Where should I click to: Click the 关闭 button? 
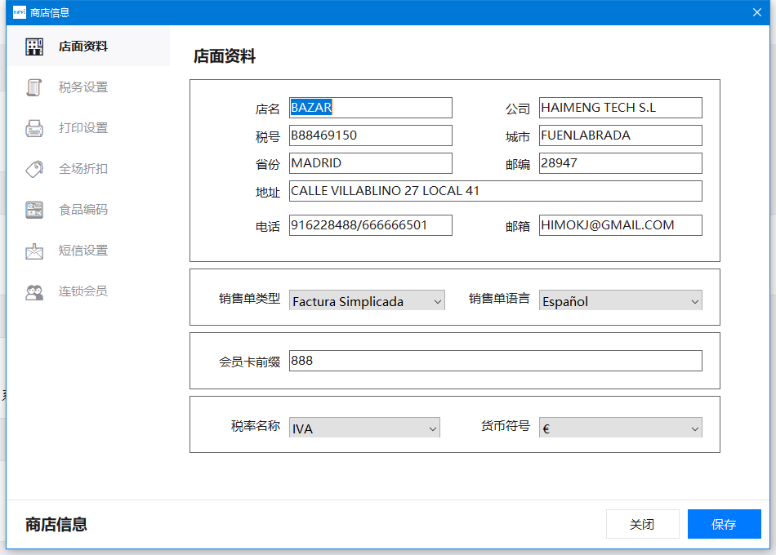pos(642,524)
